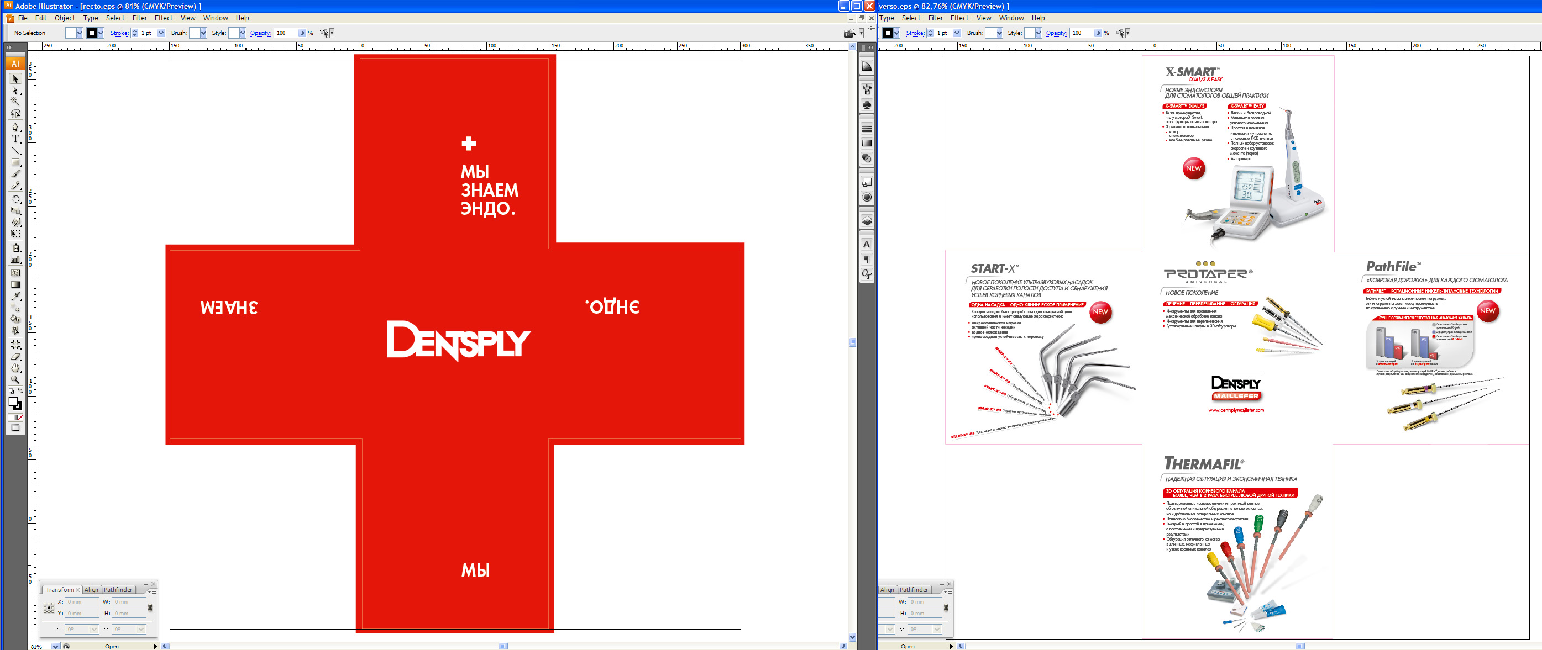
Task: Open the Symbols panel from dock
Action: click(x=866, y=104)
